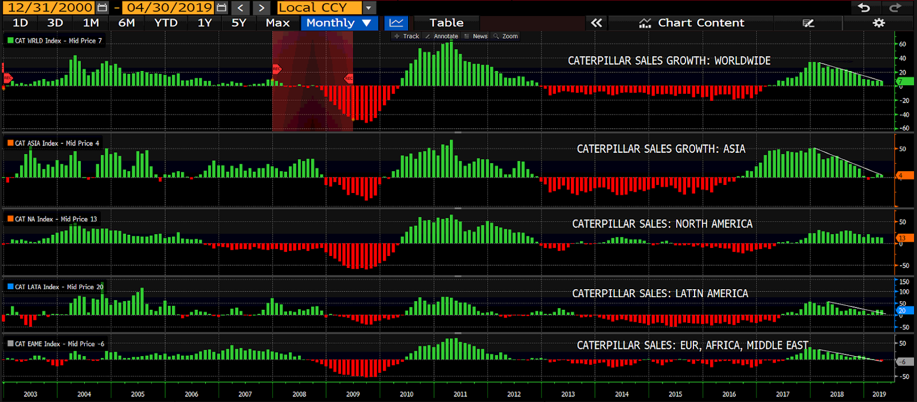This screenshot has width=917, height=402.
Task: Click the 2009 label on time axis
Action: tap(353, 394)
